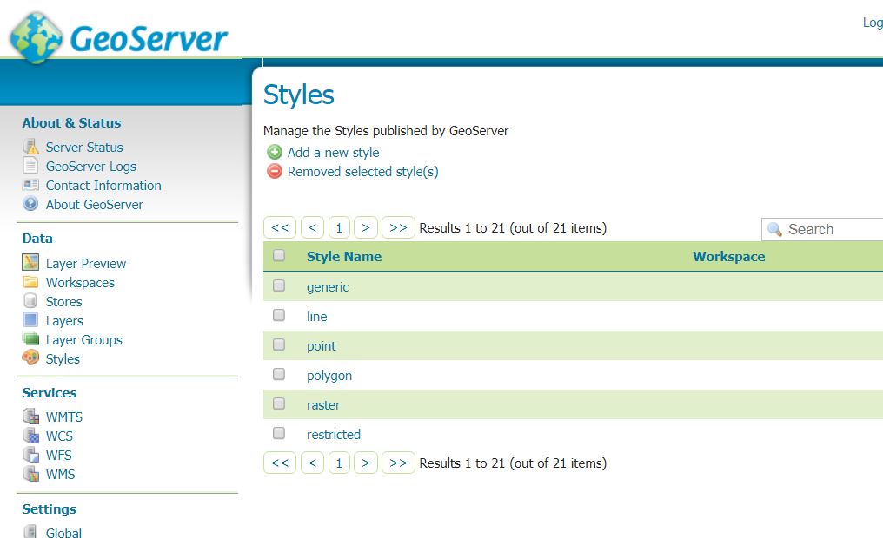Open Layer Groups in Data menu

click(x=84, y=340)
